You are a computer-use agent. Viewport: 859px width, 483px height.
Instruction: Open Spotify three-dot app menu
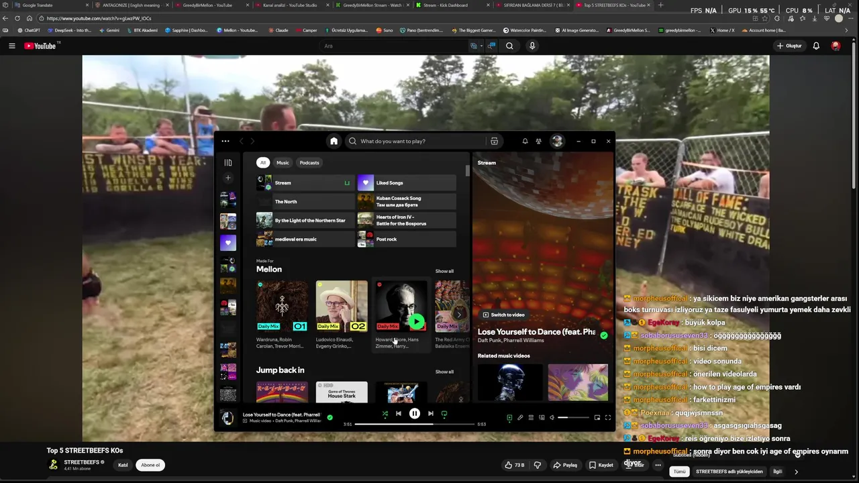225,141
